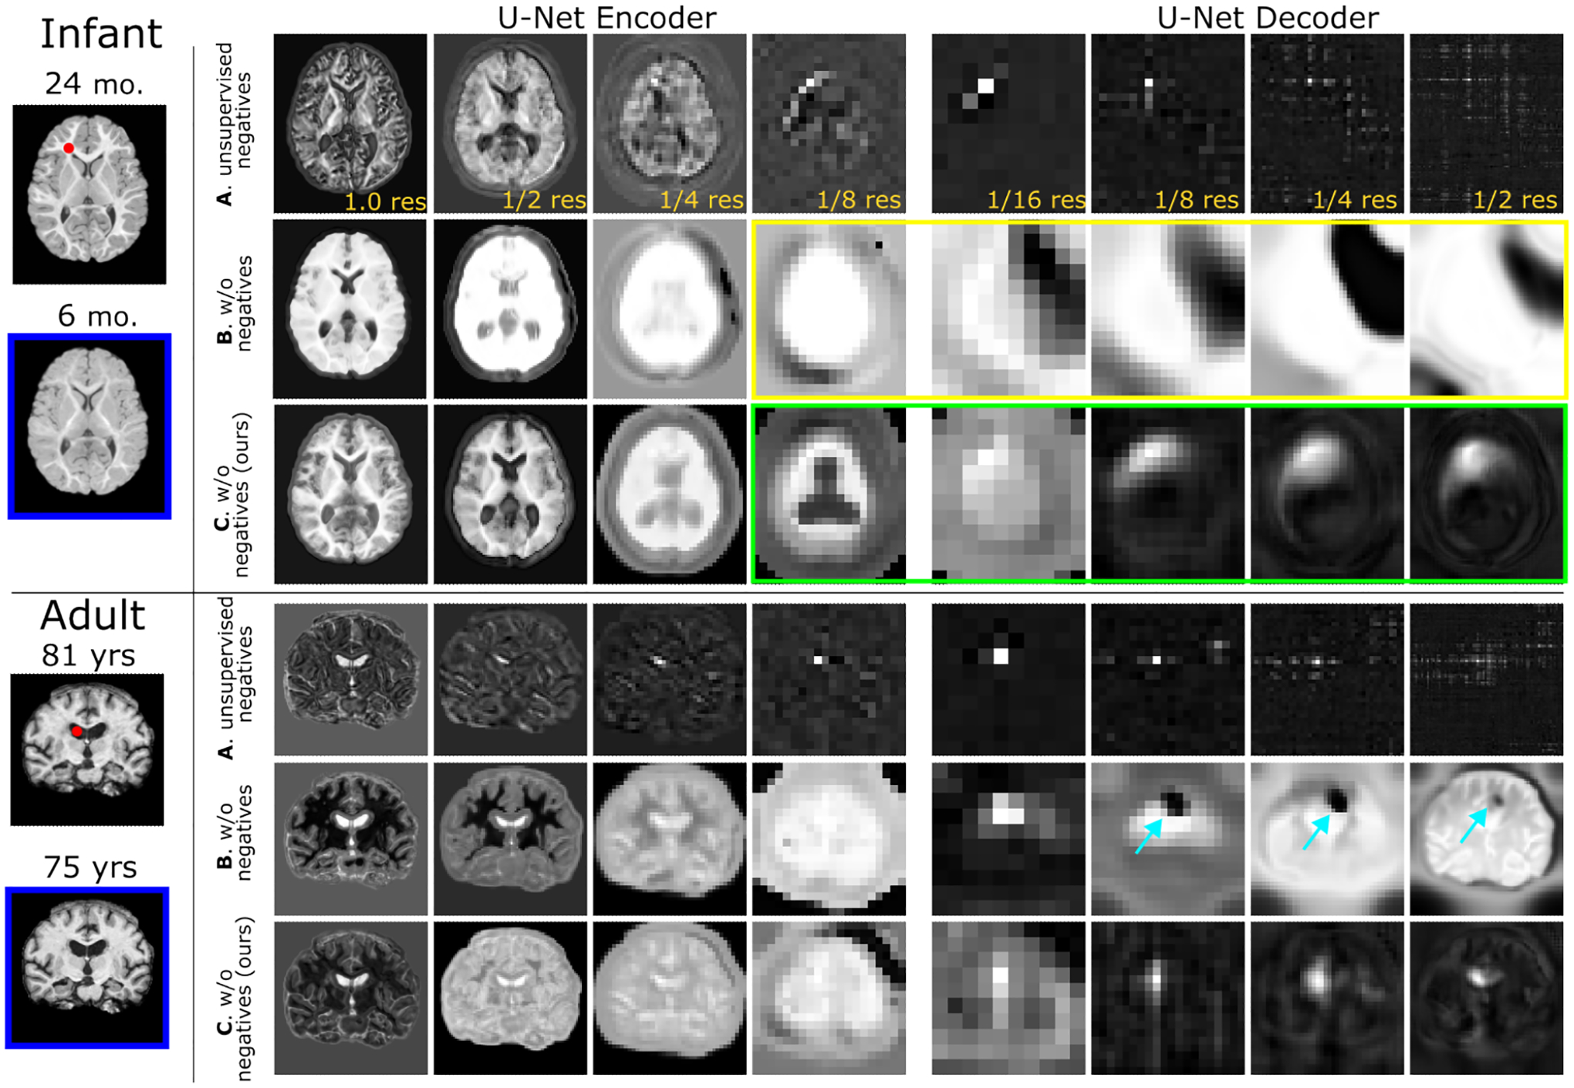Select the blue-bordered 6 mo. infant brain image
Image resolution: width=1574 pixels, height=1088 pixels.
90,426
